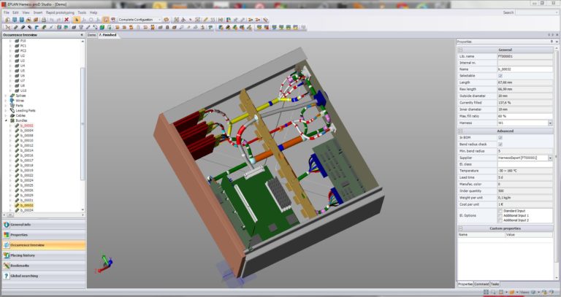Open the Supplier dropdown

pos(550,158)
